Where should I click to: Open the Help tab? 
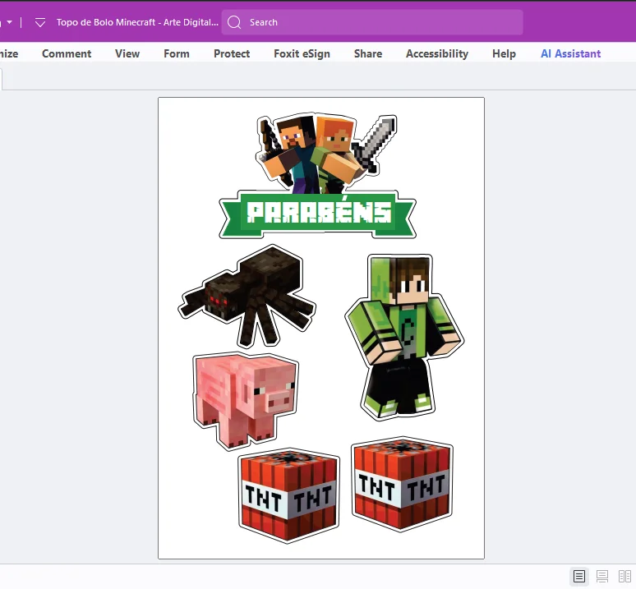(504, 53)
